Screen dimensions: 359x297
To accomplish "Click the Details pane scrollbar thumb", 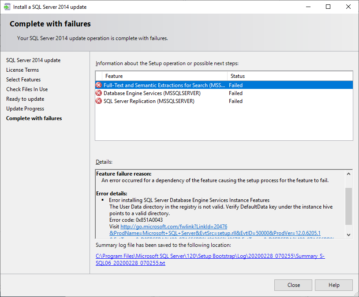I will (348, 206).
